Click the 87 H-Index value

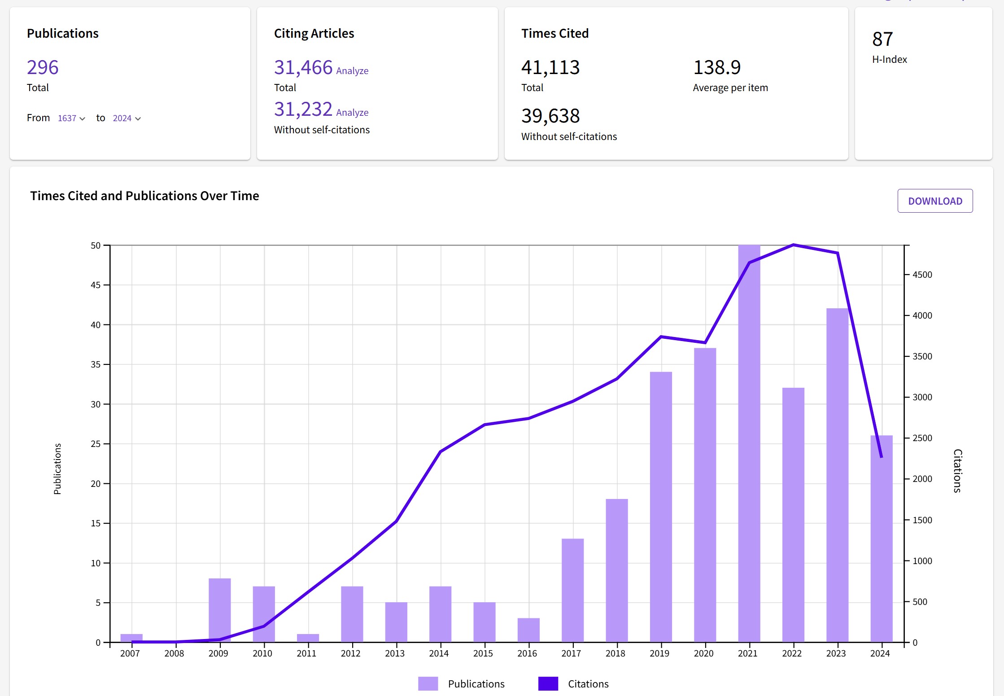(882, 39)
